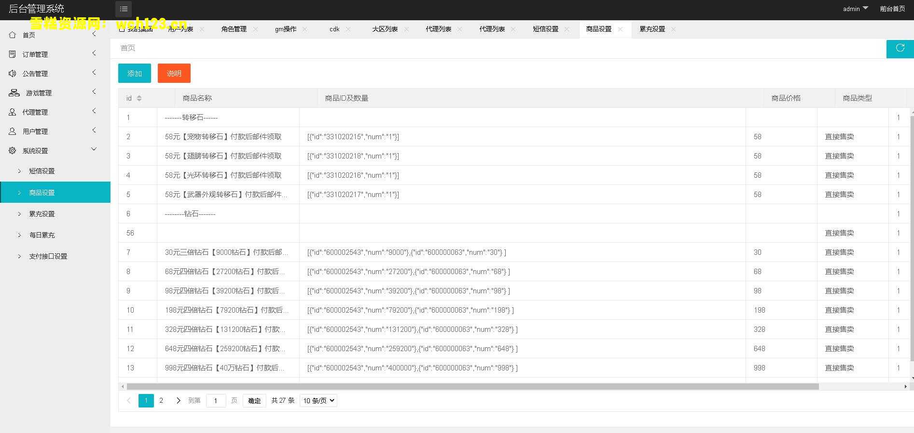Click current page 1 in pagination
Viewport: 914px width, 433px height.
tap(146, 401)
